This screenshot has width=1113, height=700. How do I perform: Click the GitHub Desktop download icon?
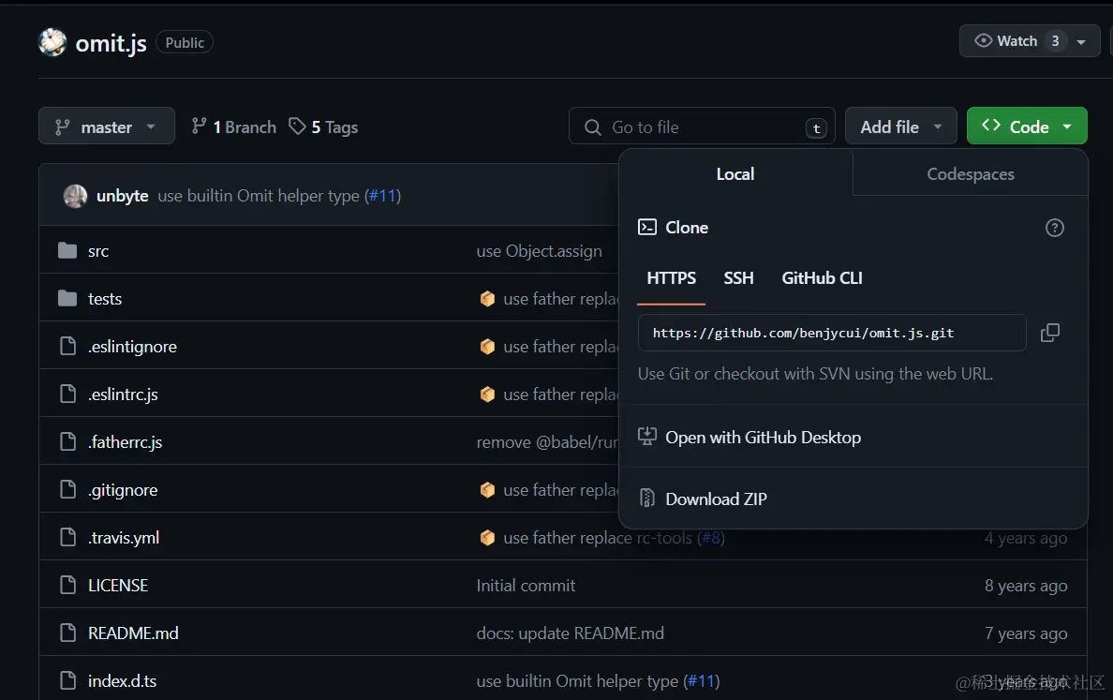(x=646, y=436)
